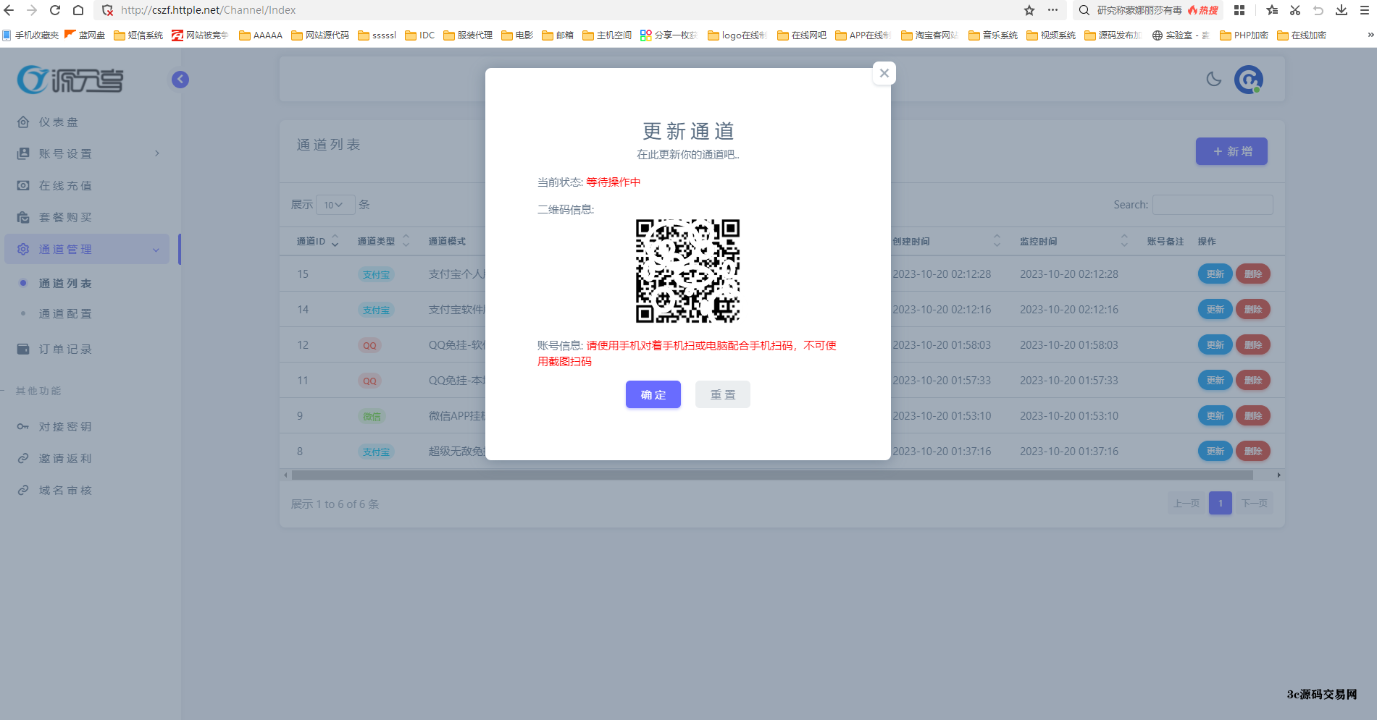Viewport: 1377px width, 720px height.
Task: Click the 重置 reset button
Action: pos(722,394)
